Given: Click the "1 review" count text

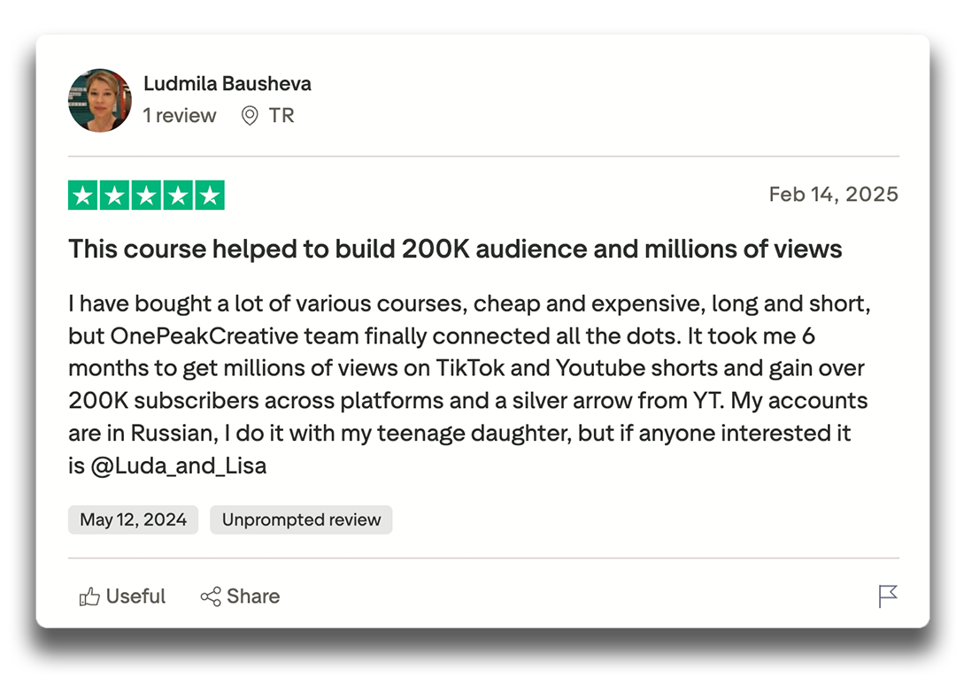Looking at the screenshot, I should [x=180, y=116].
